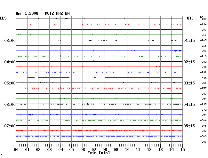208x158 pixels.
Task: Select the 02:15 UTC time label
Action: (189, 62)
